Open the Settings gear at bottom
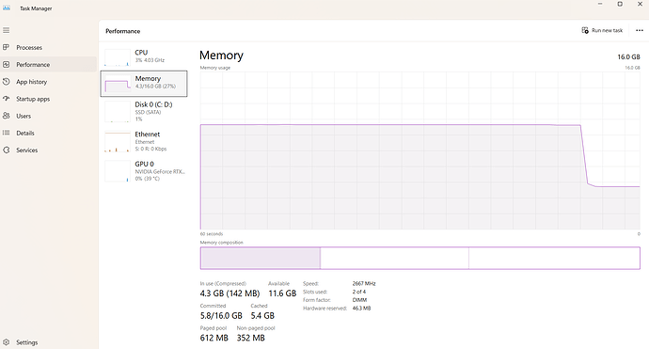The image size is (649, 349). [7, 342]
